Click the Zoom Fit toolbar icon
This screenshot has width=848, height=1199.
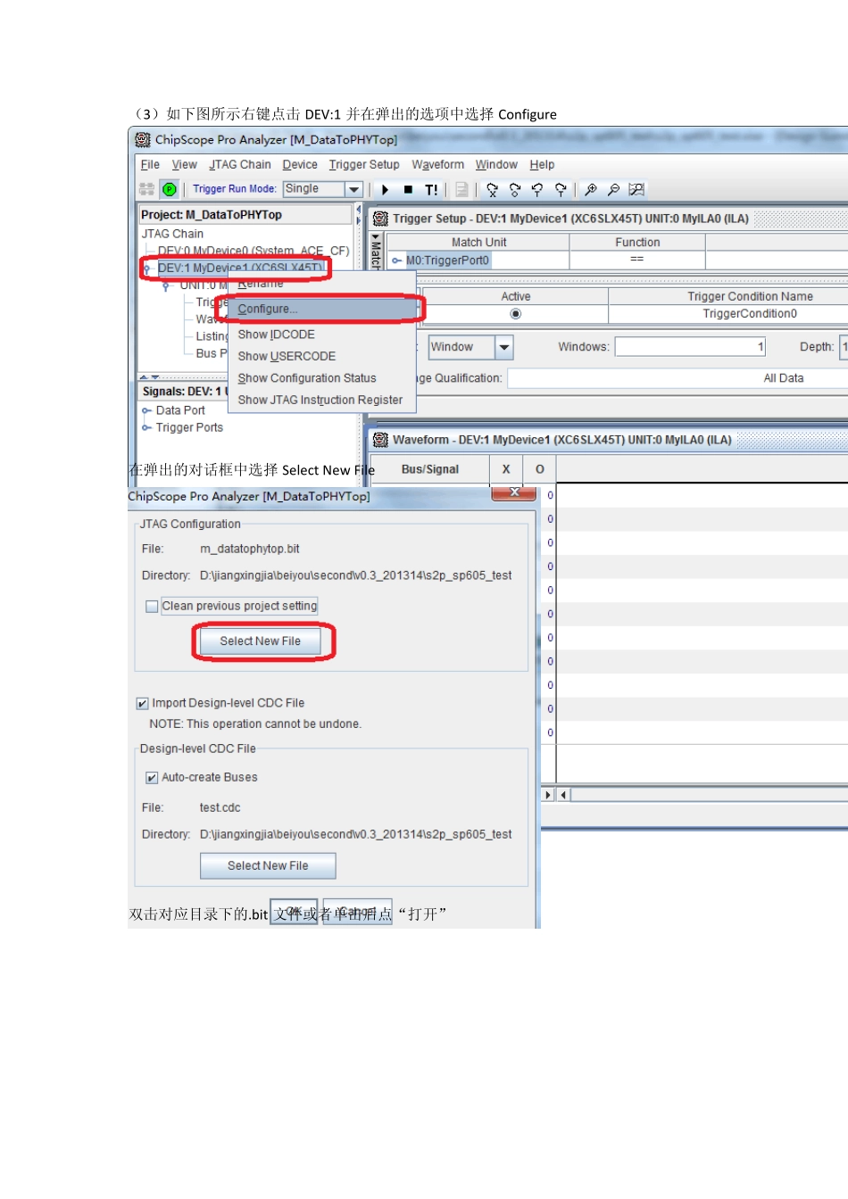point(636,190)
